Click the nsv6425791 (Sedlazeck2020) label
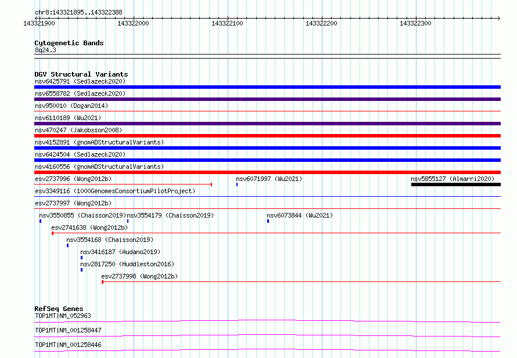Viewport: 517px width, 358px height. tap(80, 81)
